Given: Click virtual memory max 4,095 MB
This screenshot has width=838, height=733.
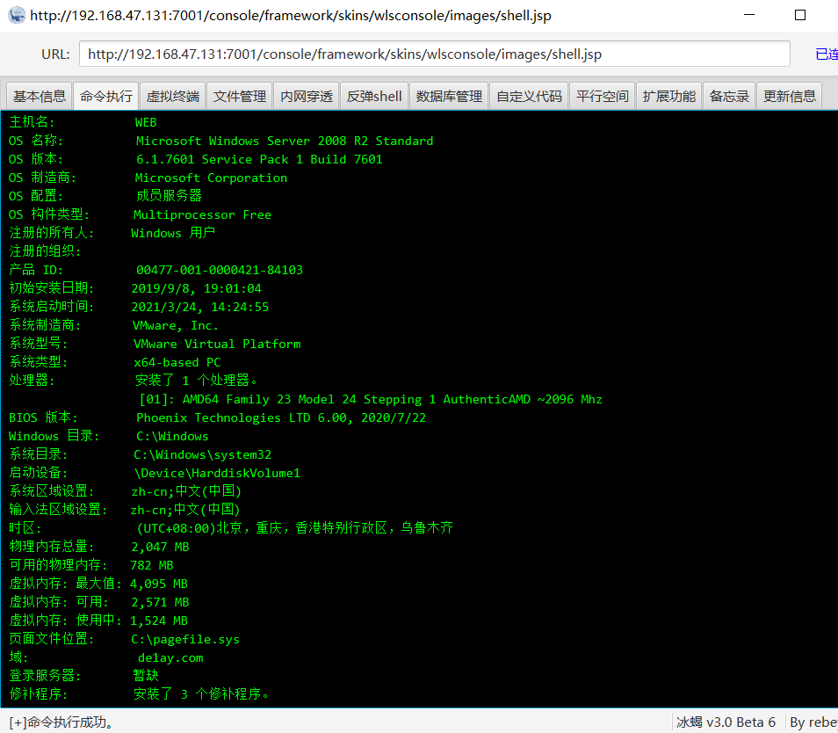Looking at the screenshot, I should [x=159, y=584].
